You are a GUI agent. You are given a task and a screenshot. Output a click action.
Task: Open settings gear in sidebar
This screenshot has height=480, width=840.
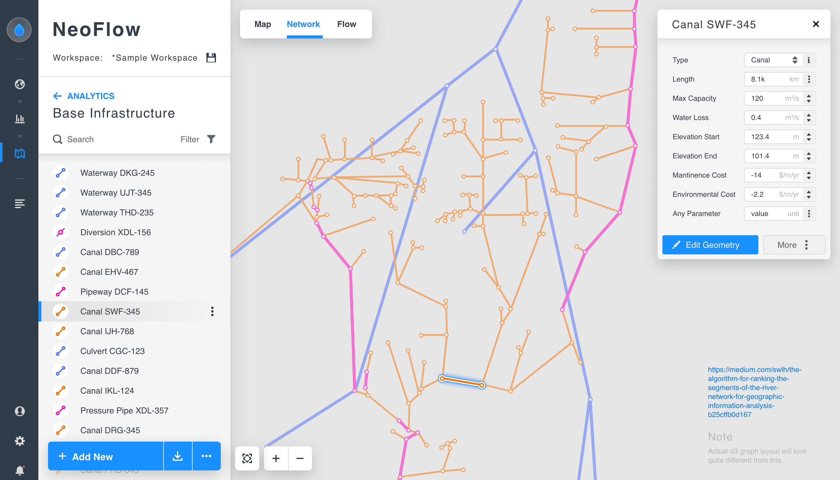pos(20,441)
